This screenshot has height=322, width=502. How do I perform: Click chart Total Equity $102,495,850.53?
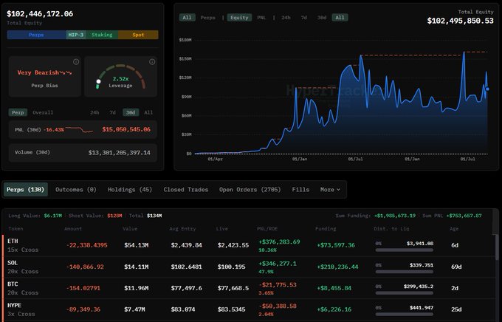[x=460, y=21]
